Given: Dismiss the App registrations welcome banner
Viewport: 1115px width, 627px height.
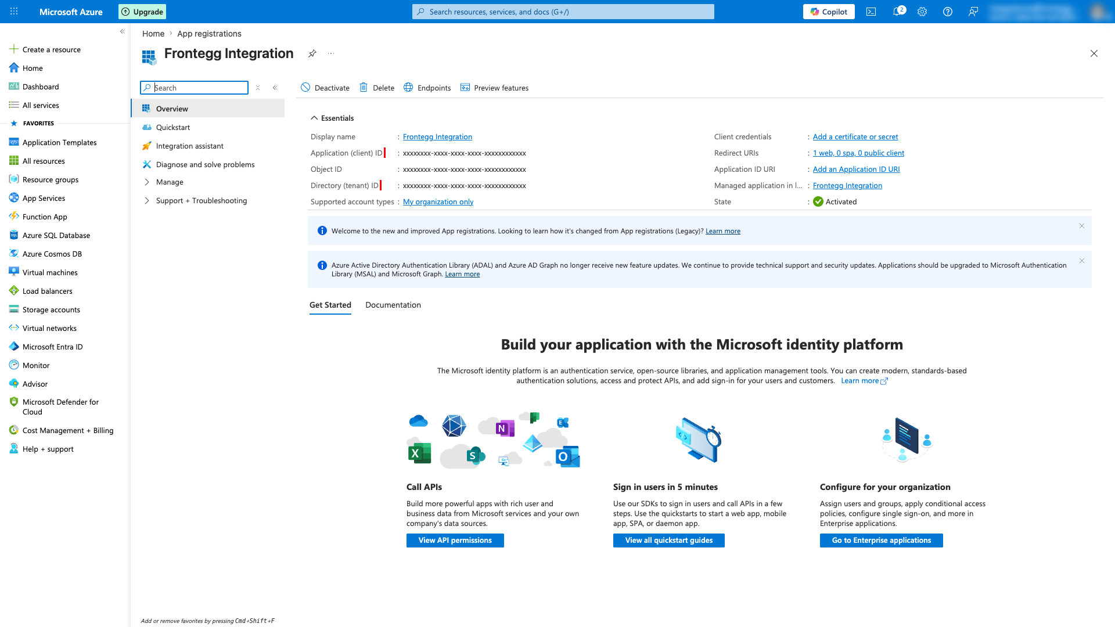Looking at the screenshot, I should pyautogui.click(x=1082, y=226).
